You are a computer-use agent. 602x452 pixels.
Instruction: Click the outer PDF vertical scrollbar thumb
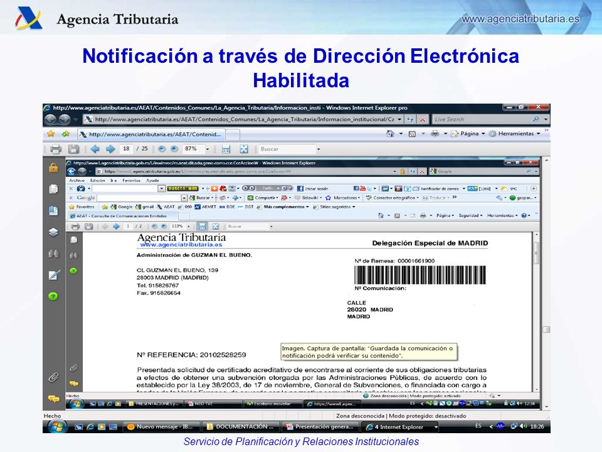click(546, 330)
